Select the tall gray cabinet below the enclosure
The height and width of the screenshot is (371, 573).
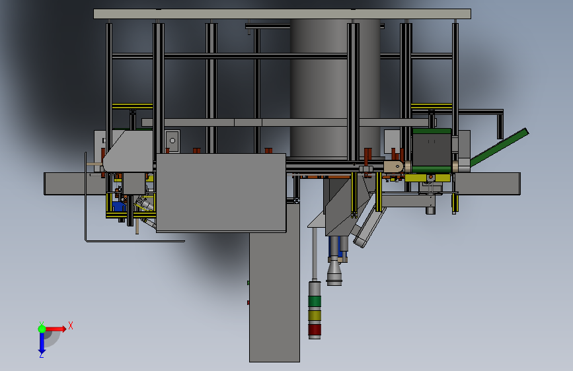point(274,292)
